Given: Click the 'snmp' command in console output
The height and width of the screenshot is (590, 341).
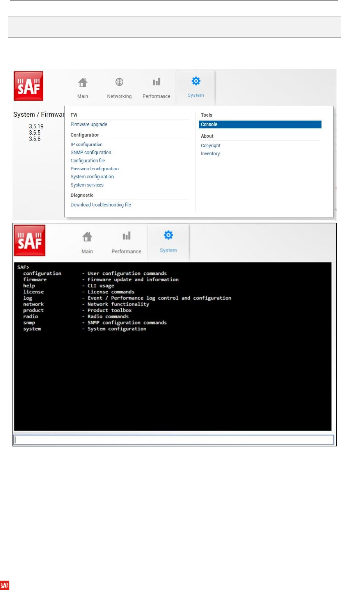Looking at the screenshot, I should coord(29,323).
